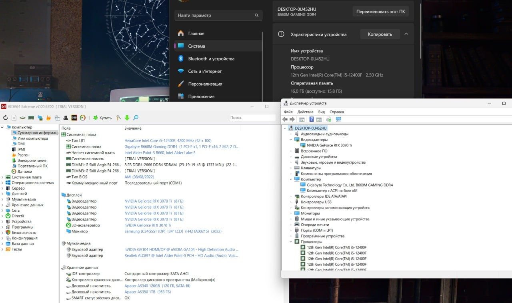Select Система in Settings sidebar

click(x=218, y=46)
